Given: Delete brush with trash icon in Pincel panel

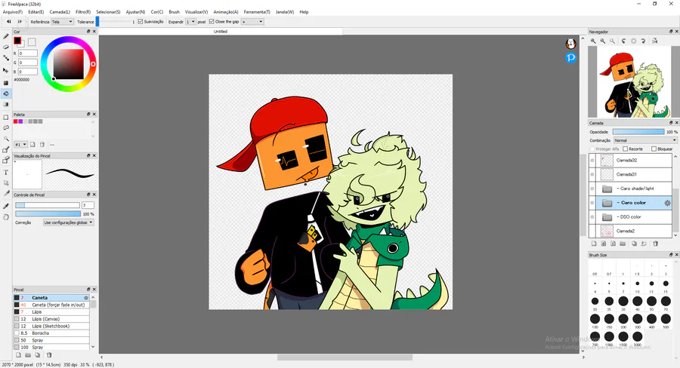Looking at the screenshot, I should 49,355.
